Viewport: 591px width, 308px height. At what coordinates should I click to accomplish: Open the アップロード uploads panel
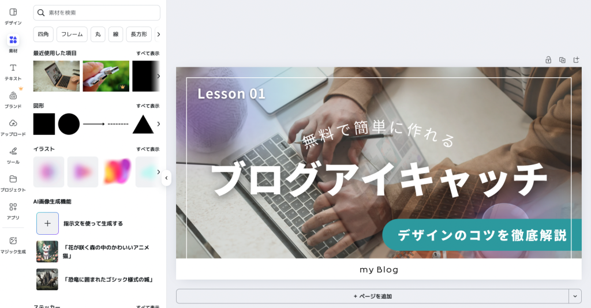[x=13, y=127]
